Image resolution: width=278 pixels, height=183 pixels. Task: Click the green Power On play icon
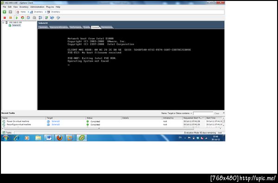pyautogui.click(x=17, y=18)
